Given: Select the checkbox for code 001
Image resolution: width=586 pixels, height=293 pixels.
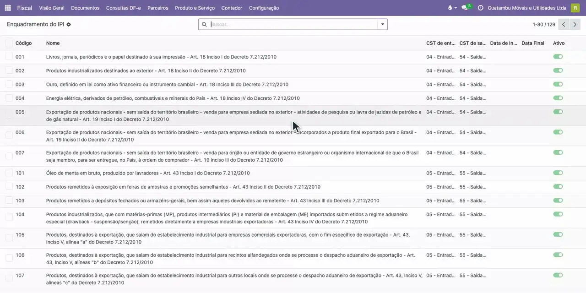Looking at the screenshot, I should (9, 57).
